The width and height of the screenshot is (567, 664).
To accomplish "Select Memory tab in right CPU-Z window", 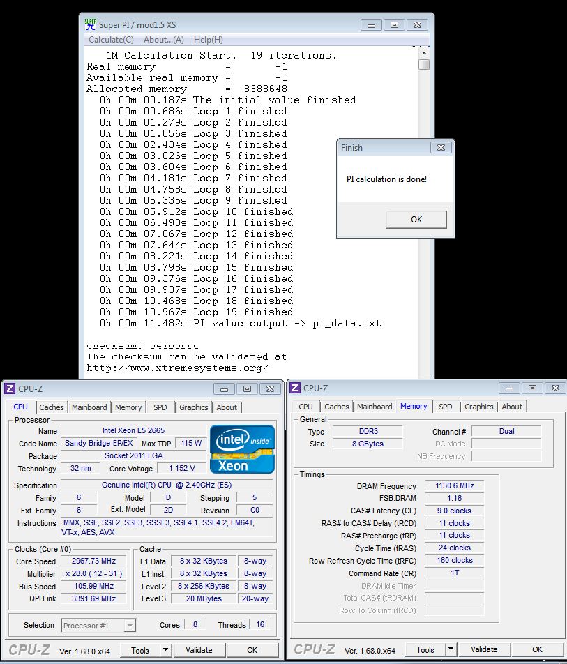I will click(x=414, y=406).
